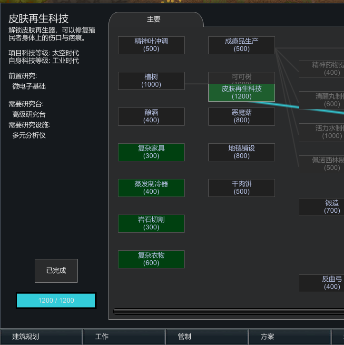Click the horizontal scrollbar under the research tree
Image resolution: width=344 pixels, height=345 pixels.
point(228,311)
